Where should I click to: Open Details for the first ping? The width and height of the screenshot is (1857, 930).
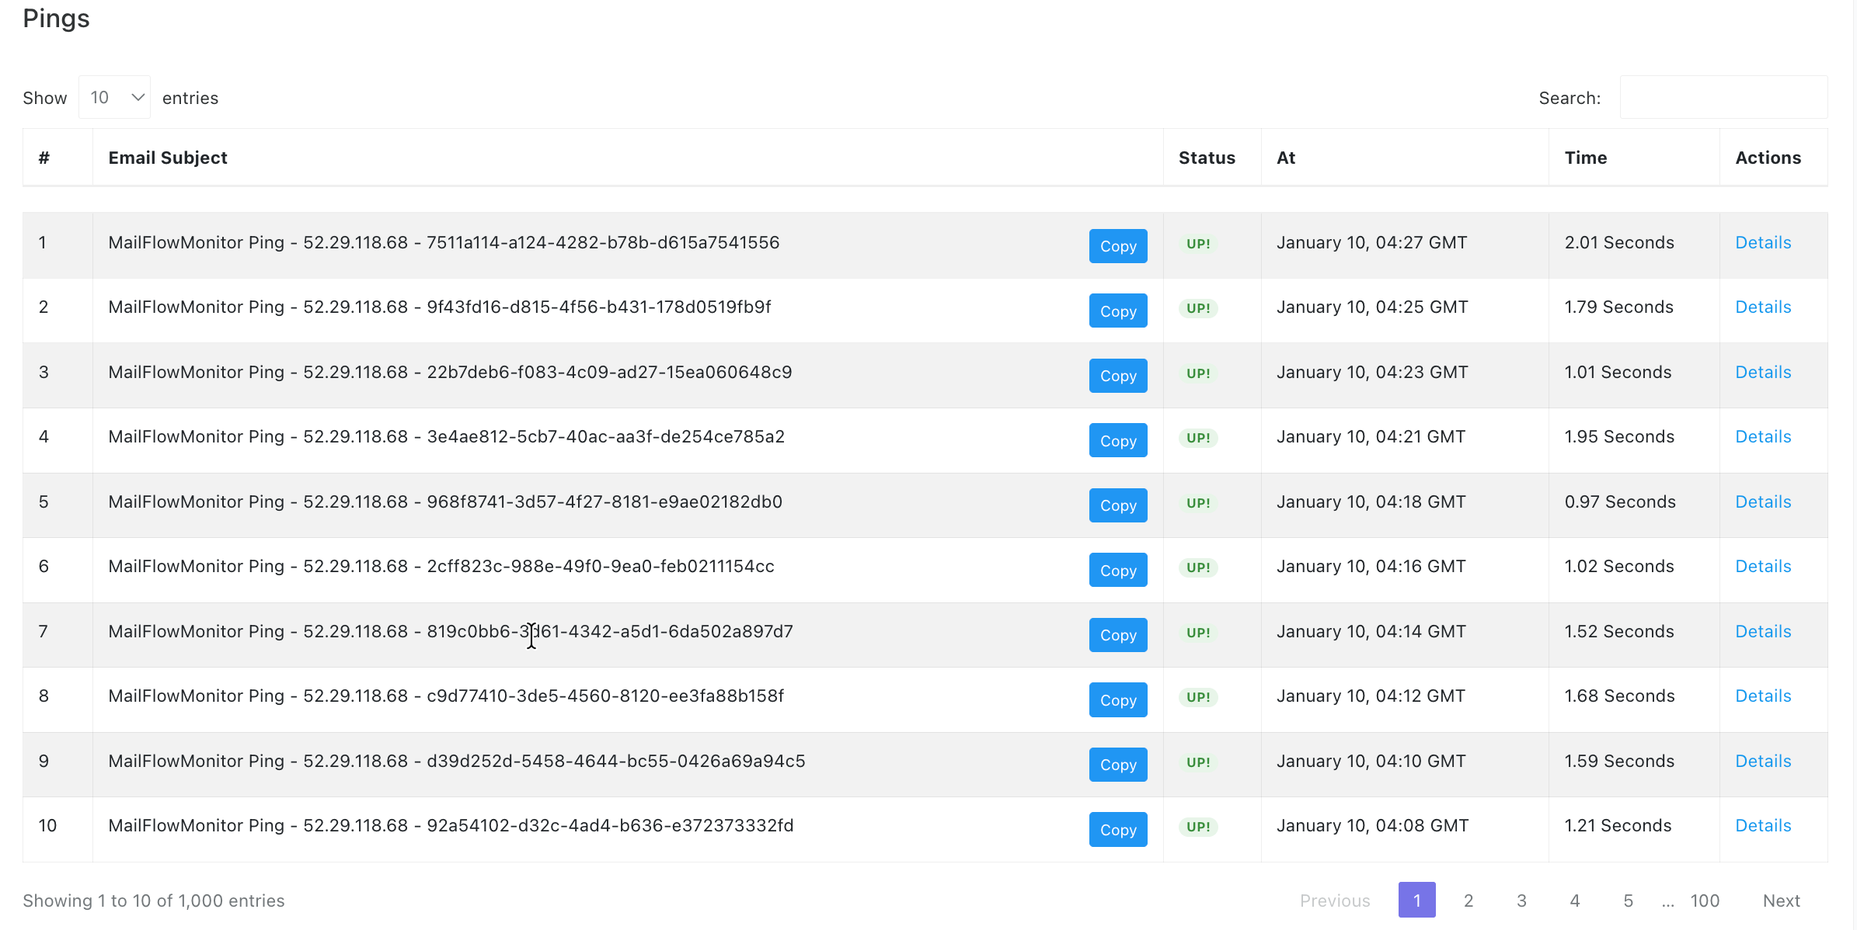click(x=1762, y=242)
